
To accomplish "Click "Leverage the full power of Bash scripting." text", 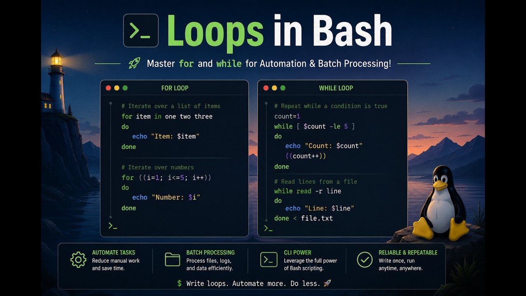I will (310, 264).
